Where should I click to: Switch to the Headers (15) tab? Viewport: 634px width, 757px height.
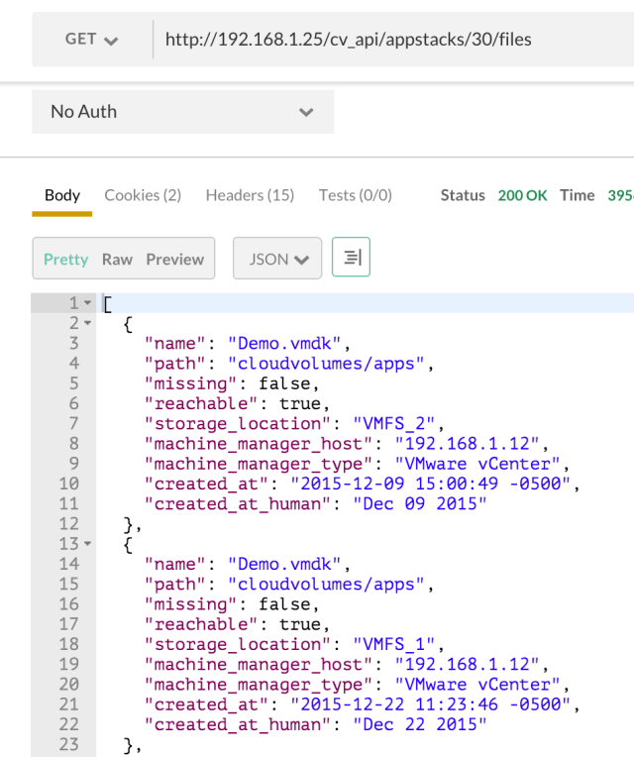click(250, 195)
